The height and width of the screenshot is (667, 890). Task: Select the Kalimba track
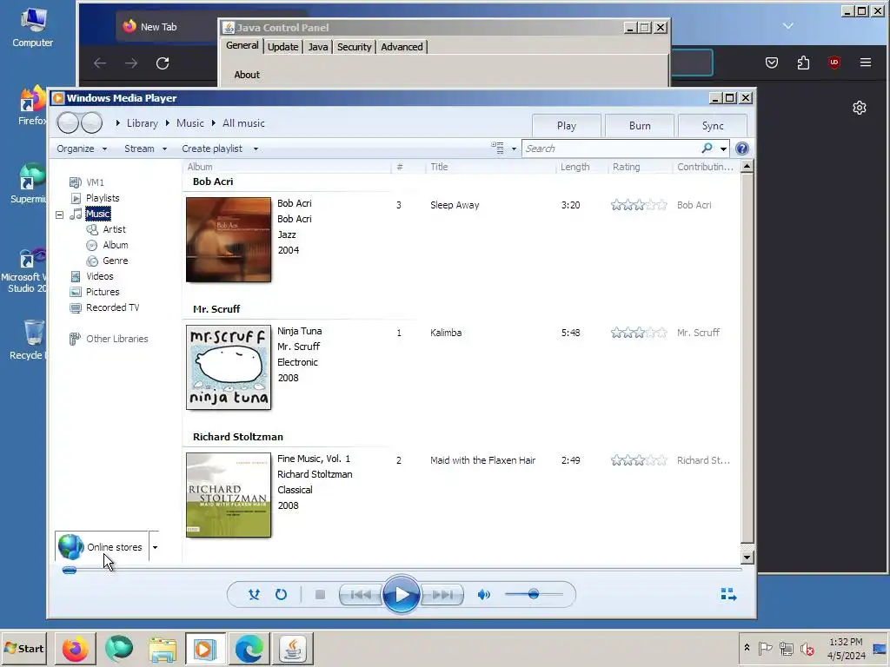(446, 333)
